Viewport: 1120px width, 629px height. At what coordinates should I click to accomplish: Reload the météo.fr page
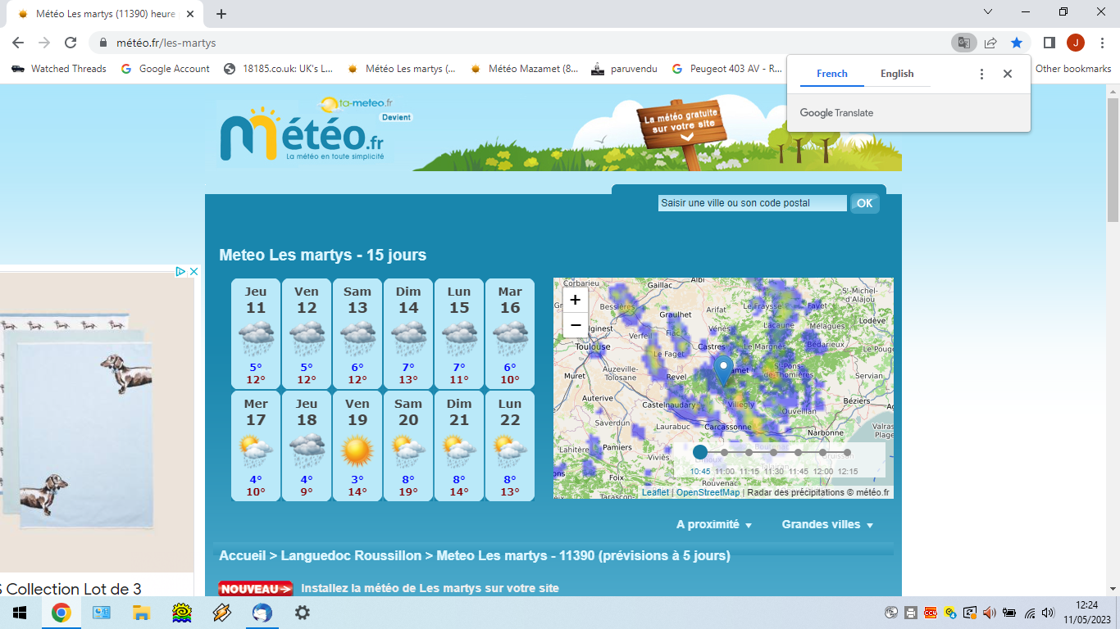(x=71, y=43)
